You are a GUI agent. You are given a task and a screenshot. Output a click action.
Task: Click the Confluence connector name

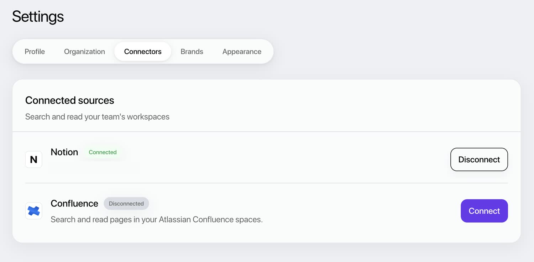pos(74,203)
